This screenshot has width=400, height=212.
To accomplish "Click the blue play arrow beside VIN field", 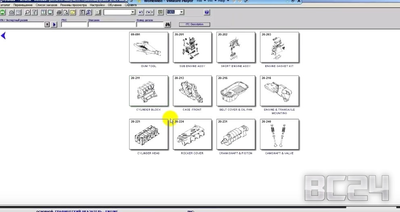I will click(54, 25).
